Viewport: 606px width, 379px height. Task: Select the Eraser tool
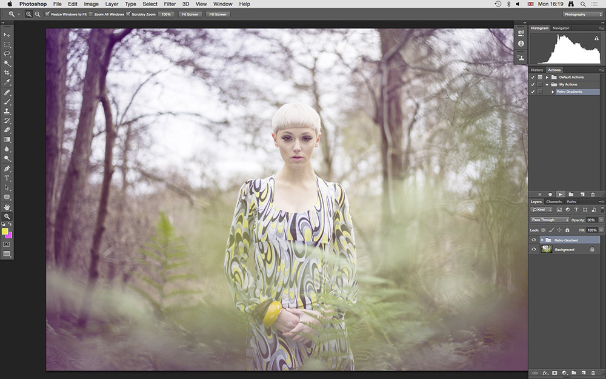coord(7,130)
